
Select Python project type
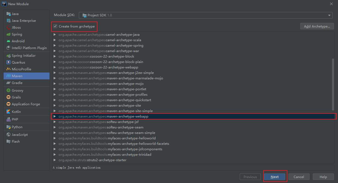coord(27,127)
